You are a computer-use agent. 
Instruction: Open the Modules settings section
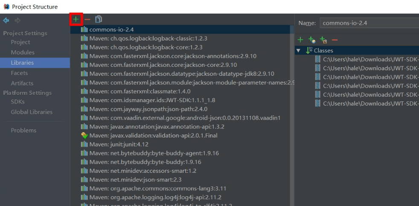coord(23,52)
